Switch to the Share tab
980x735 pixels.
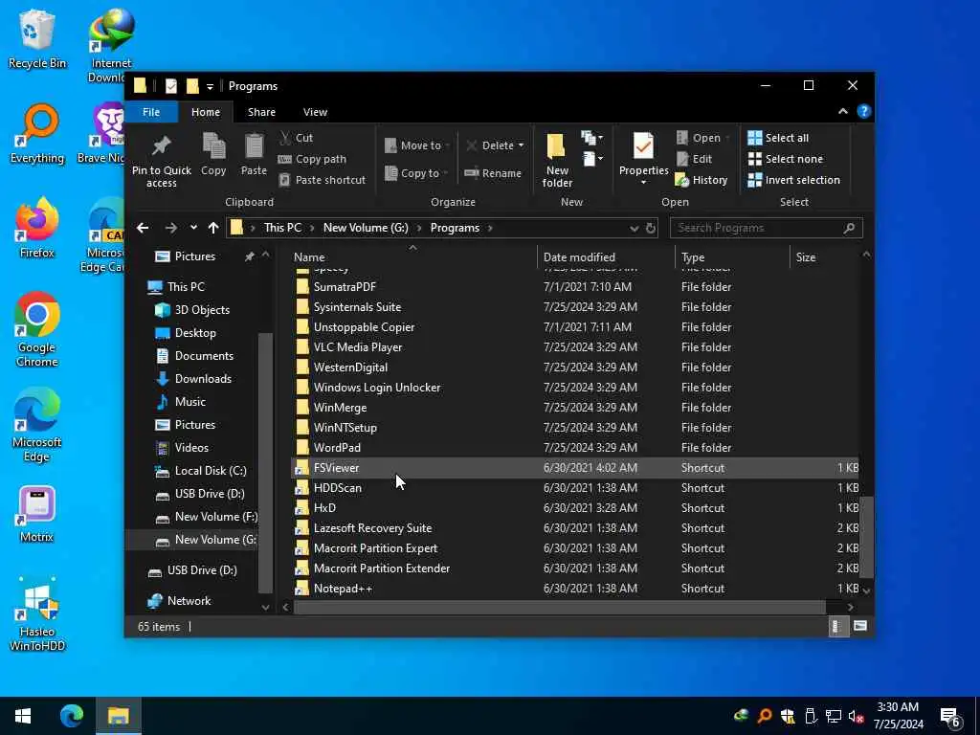point(261,112)
